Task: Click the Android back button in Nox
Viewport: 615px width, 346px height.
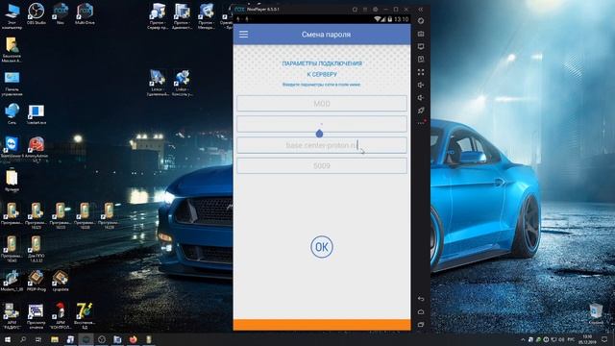Action: coord(421,299)
